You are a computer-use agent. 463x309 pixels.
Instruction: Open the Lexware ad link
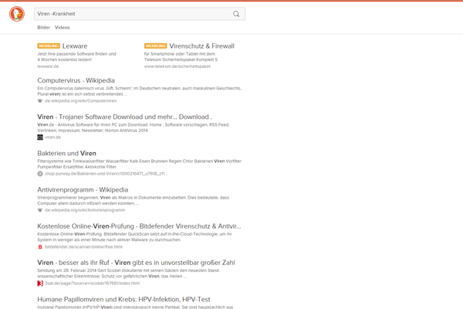point(75,46)
